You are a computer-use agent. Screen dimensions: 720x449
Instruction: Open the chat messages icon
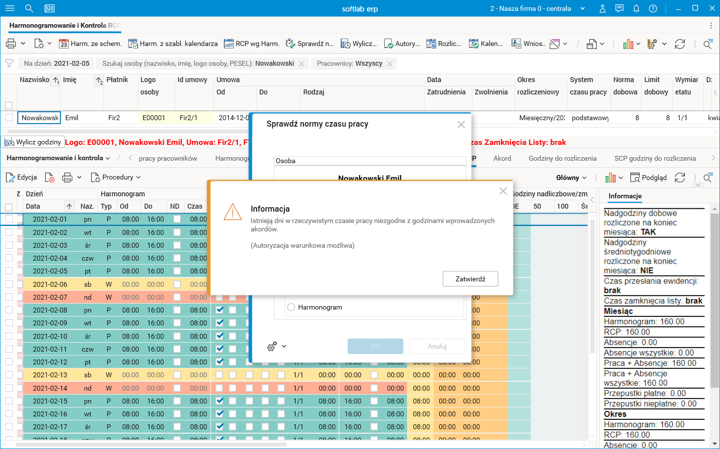point(619,8)
